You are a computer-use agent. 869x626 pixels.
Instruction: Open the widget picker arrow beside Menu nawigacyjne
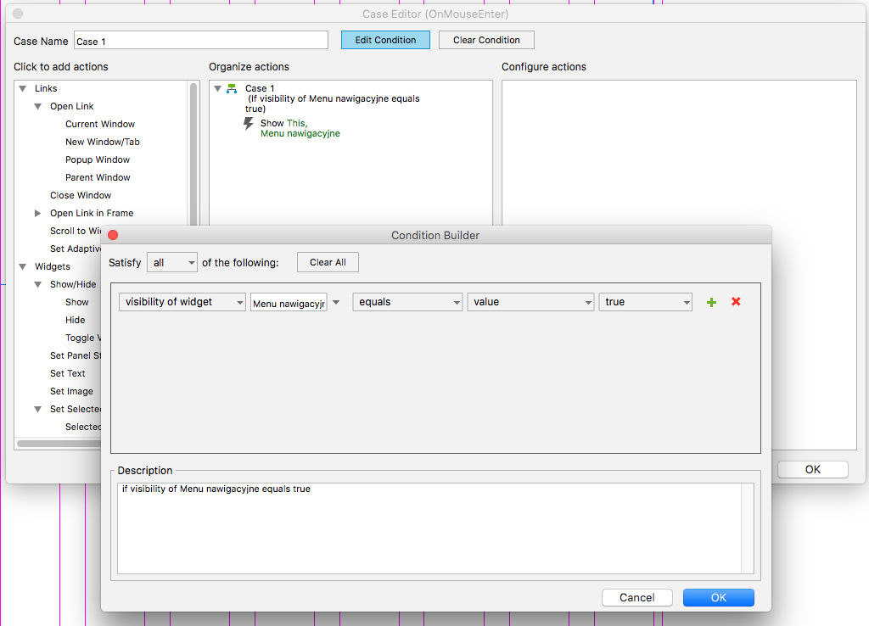[x=336, y=301]
